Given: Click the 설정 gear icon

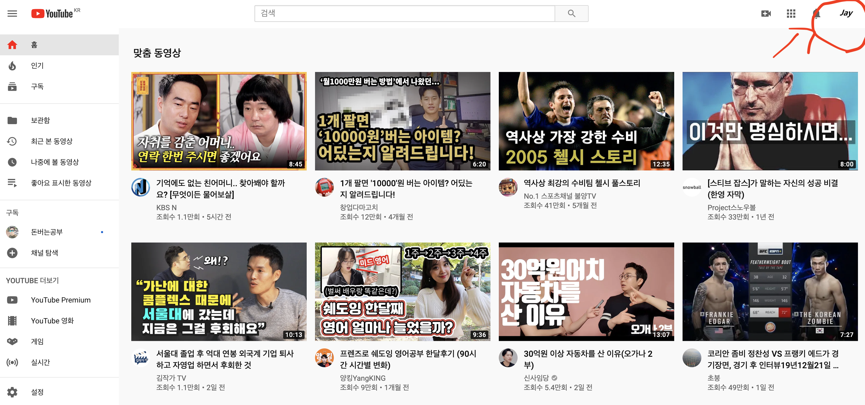Looking at the screenshot, I should [x=13, y=392].
